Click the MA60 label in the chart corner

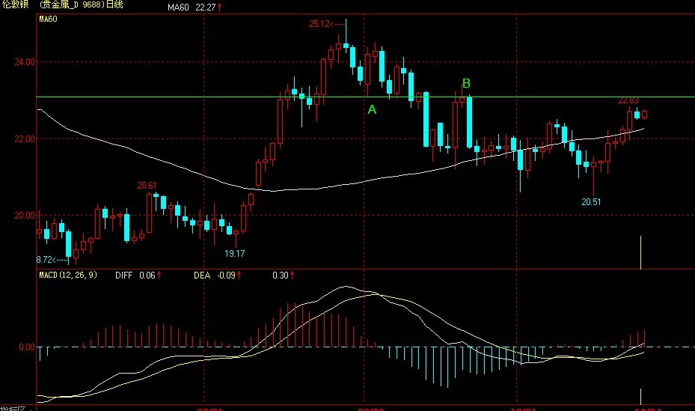(48, 19)
